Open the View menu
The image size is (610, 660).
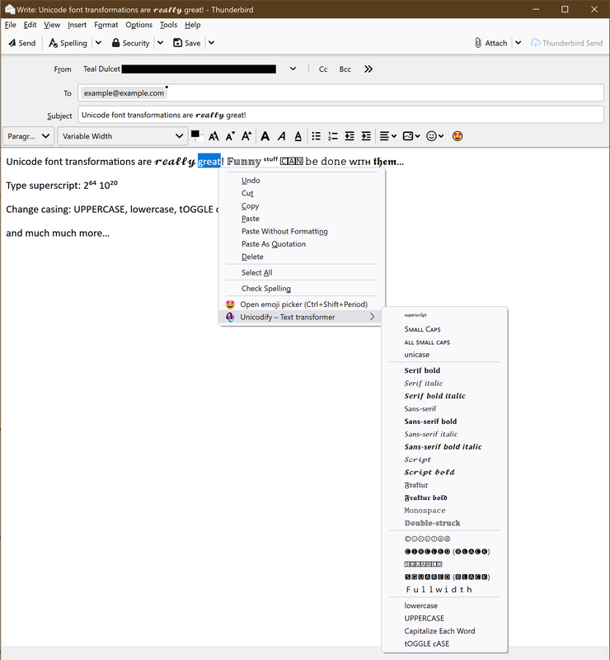[52, 25]
